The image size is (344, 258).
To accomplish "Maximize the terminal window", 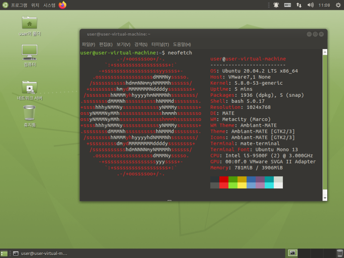I will pyautogui.click(x=315, y=34).
